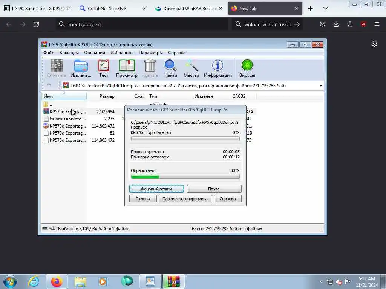Screen dimensions: 386x289
Task: Sort by Размер column header
Action: point(101,96)
